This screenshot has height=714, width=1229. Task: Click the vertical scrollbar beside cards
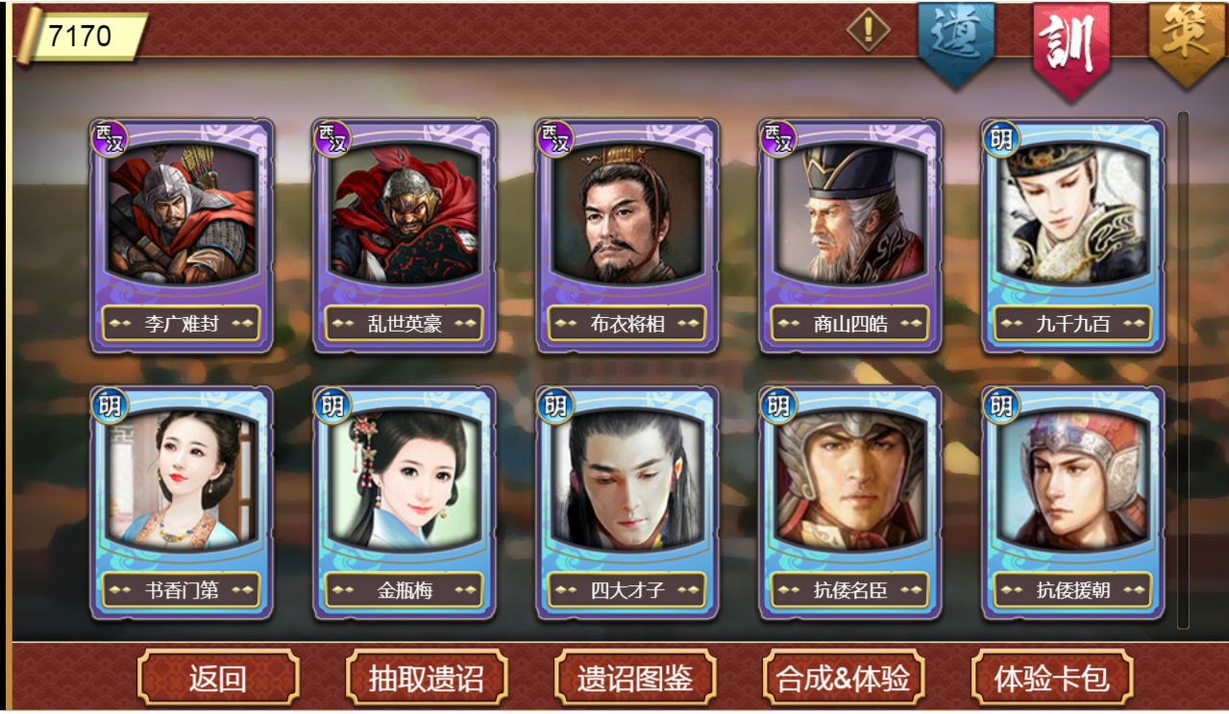pos(1184,370)
